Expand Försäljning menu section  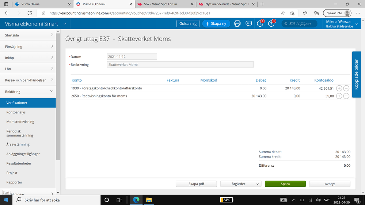click(28, 46)
